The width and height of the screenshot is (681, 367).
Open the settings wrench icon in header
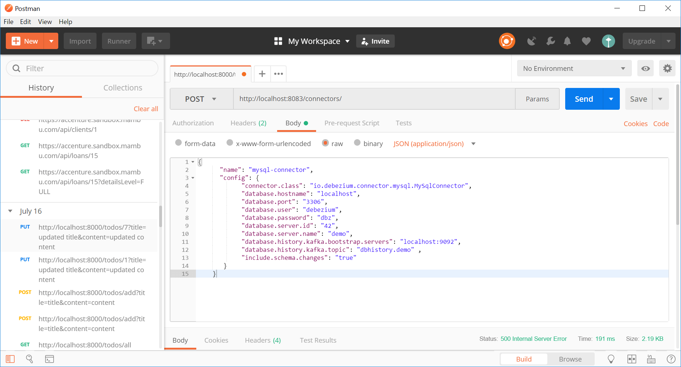click(x=550, y=41)
